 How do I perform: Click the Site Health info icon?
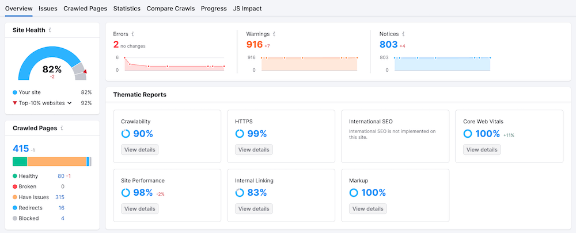50,30
